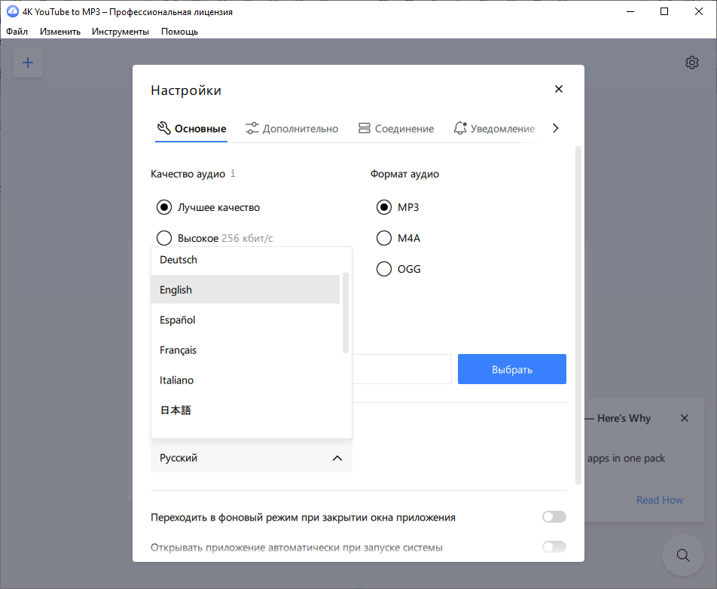Click the Качество аудио heading
The height and width of the screenshot is (589, 717).
(x=188, y=174)
